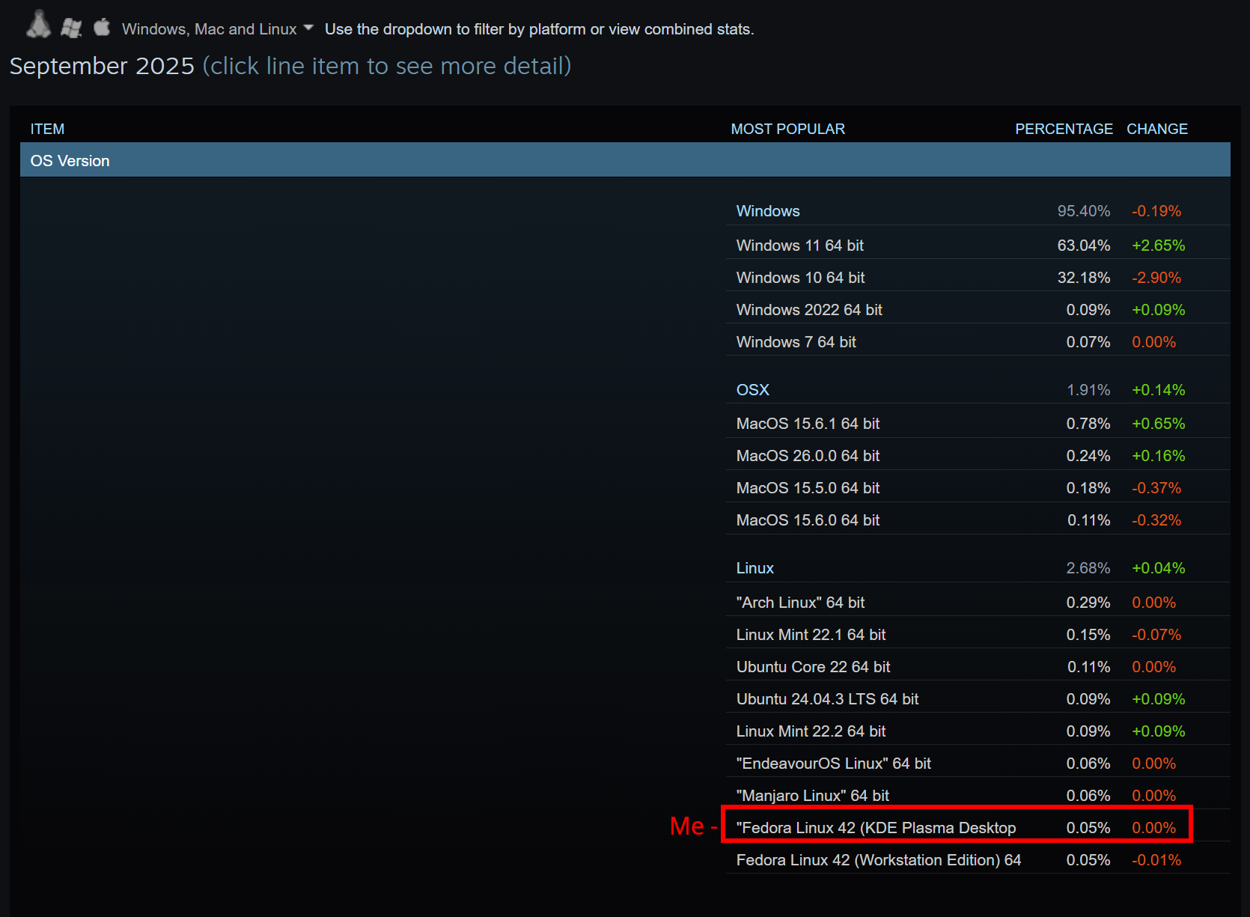Open the Windows, Mac and Linux platform dropdown
Image resolution: width=1250 pixels, height=917 pixels.
(218, 29)
